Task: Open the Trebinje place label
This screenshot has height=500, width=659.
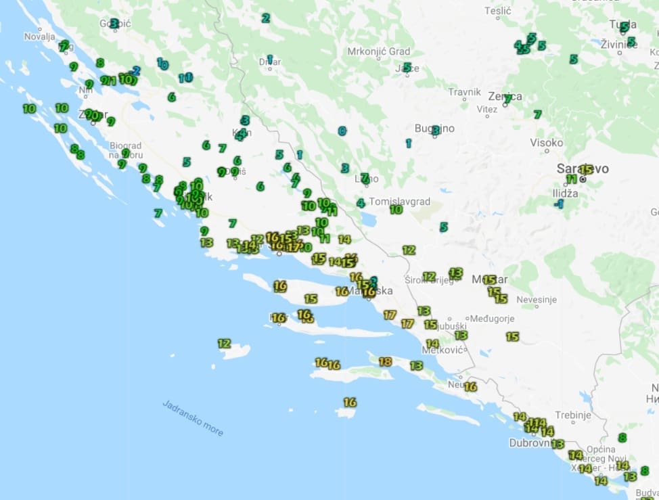Action: pyautogui.click(x=572, y=415)
